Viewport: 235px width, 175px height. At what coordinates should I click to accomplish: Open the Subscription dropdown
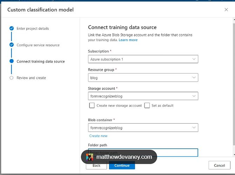tap(143, 59)
